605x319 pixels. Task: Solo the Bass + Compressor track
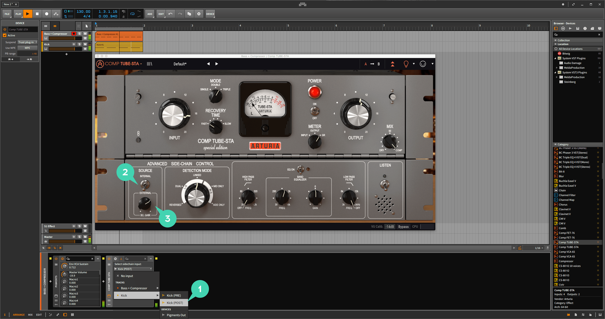[x=79, y=34]
